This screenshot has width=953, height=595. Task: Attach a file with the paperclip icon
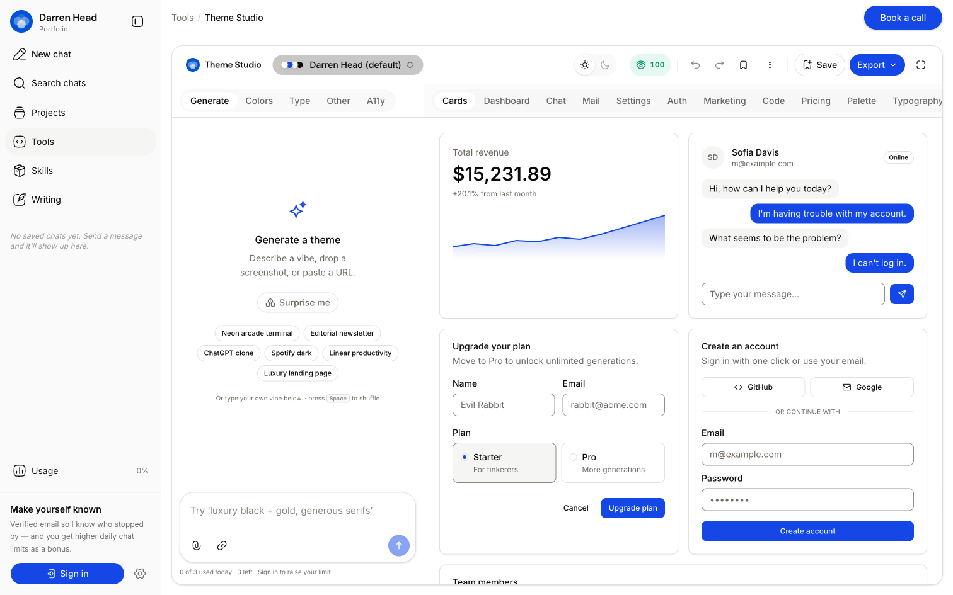197,546
